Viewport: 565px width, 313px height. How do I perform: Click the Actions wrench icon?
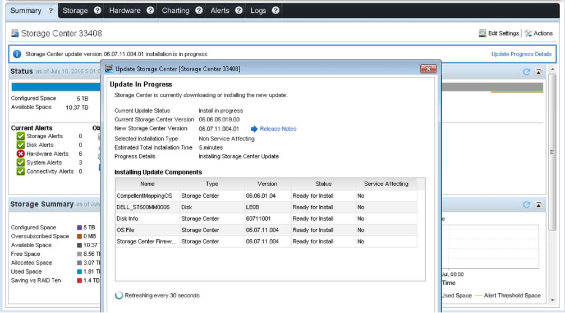click(528, 33)
